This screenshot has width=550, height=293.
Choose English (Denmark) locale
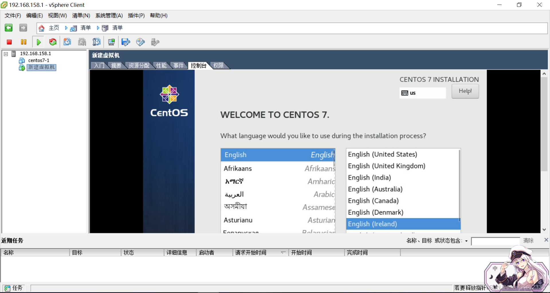point(402,212)
